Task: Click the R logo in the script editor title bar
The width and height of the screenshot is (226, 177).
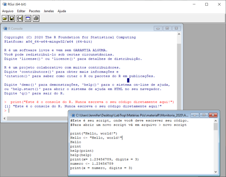Action: 73,115
